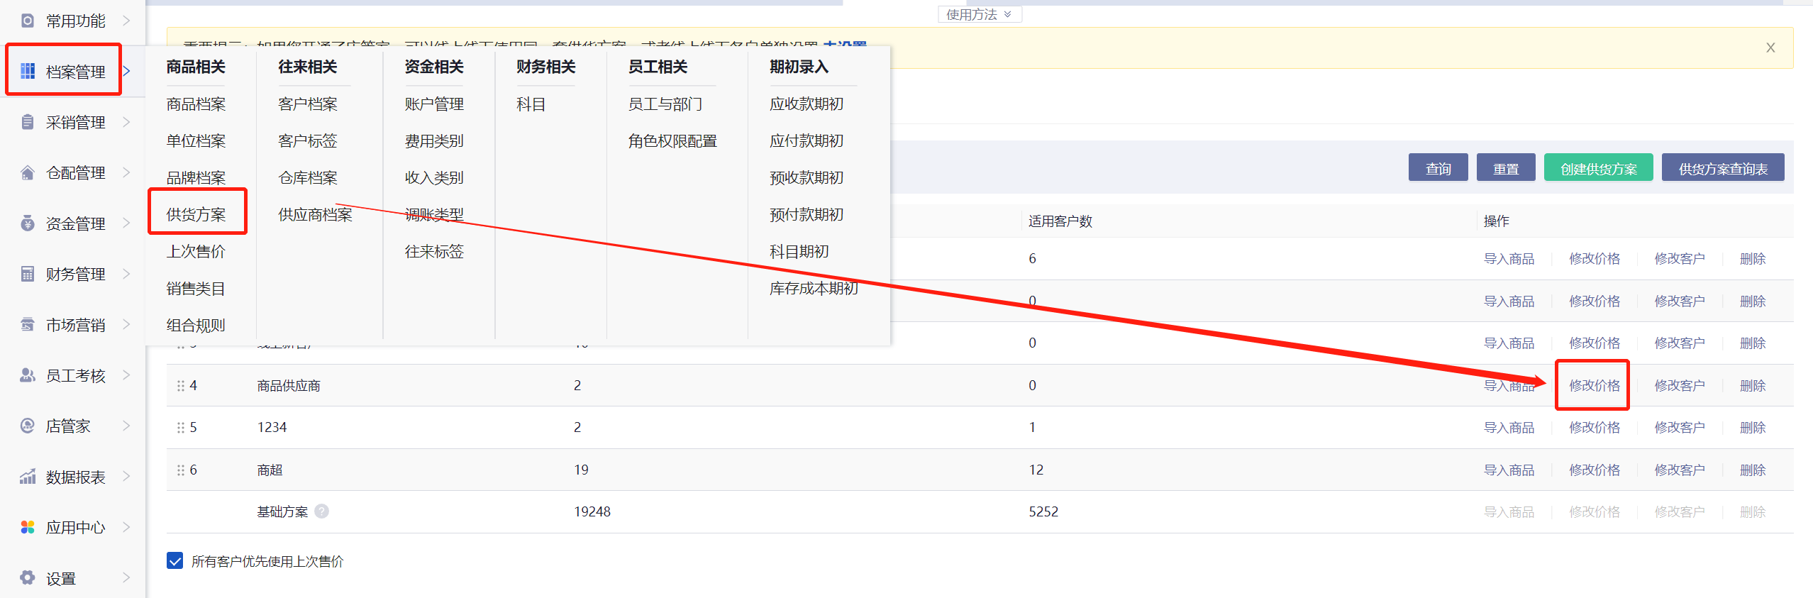Viewport: 1813px width, 598px height.
Task: Close the yellow notice banner
Action: tap(1770, 48)
